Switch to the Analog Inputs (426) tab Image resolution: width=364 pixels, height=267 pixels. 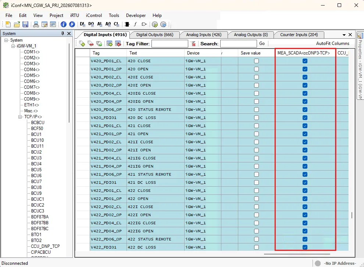click(x=204, y=35)
